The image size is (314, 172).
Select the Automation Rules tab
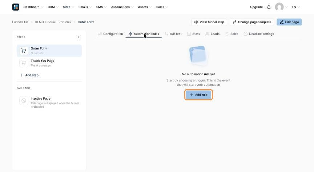(144, 34)
